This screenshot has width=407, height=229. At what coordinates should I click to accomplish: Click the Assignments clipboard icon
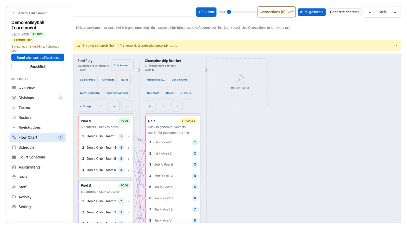[14, 167]
